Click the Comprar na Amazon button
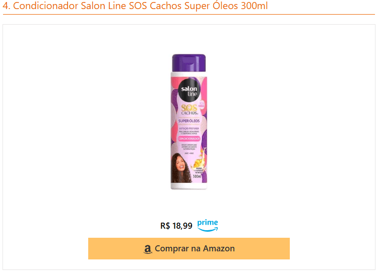This screenshot has width=377, height=272. tap(188, 248)
